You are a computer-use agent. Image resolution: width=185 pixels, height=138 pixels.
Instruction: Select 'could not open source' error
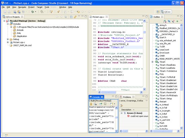pos(139,116)
